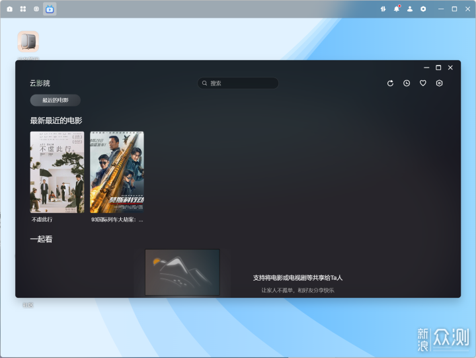This screenshot has width=476, height=358.
Task: Select the 最近的电影 category tab
Action: pyautogui.click(x=56, y=101)
